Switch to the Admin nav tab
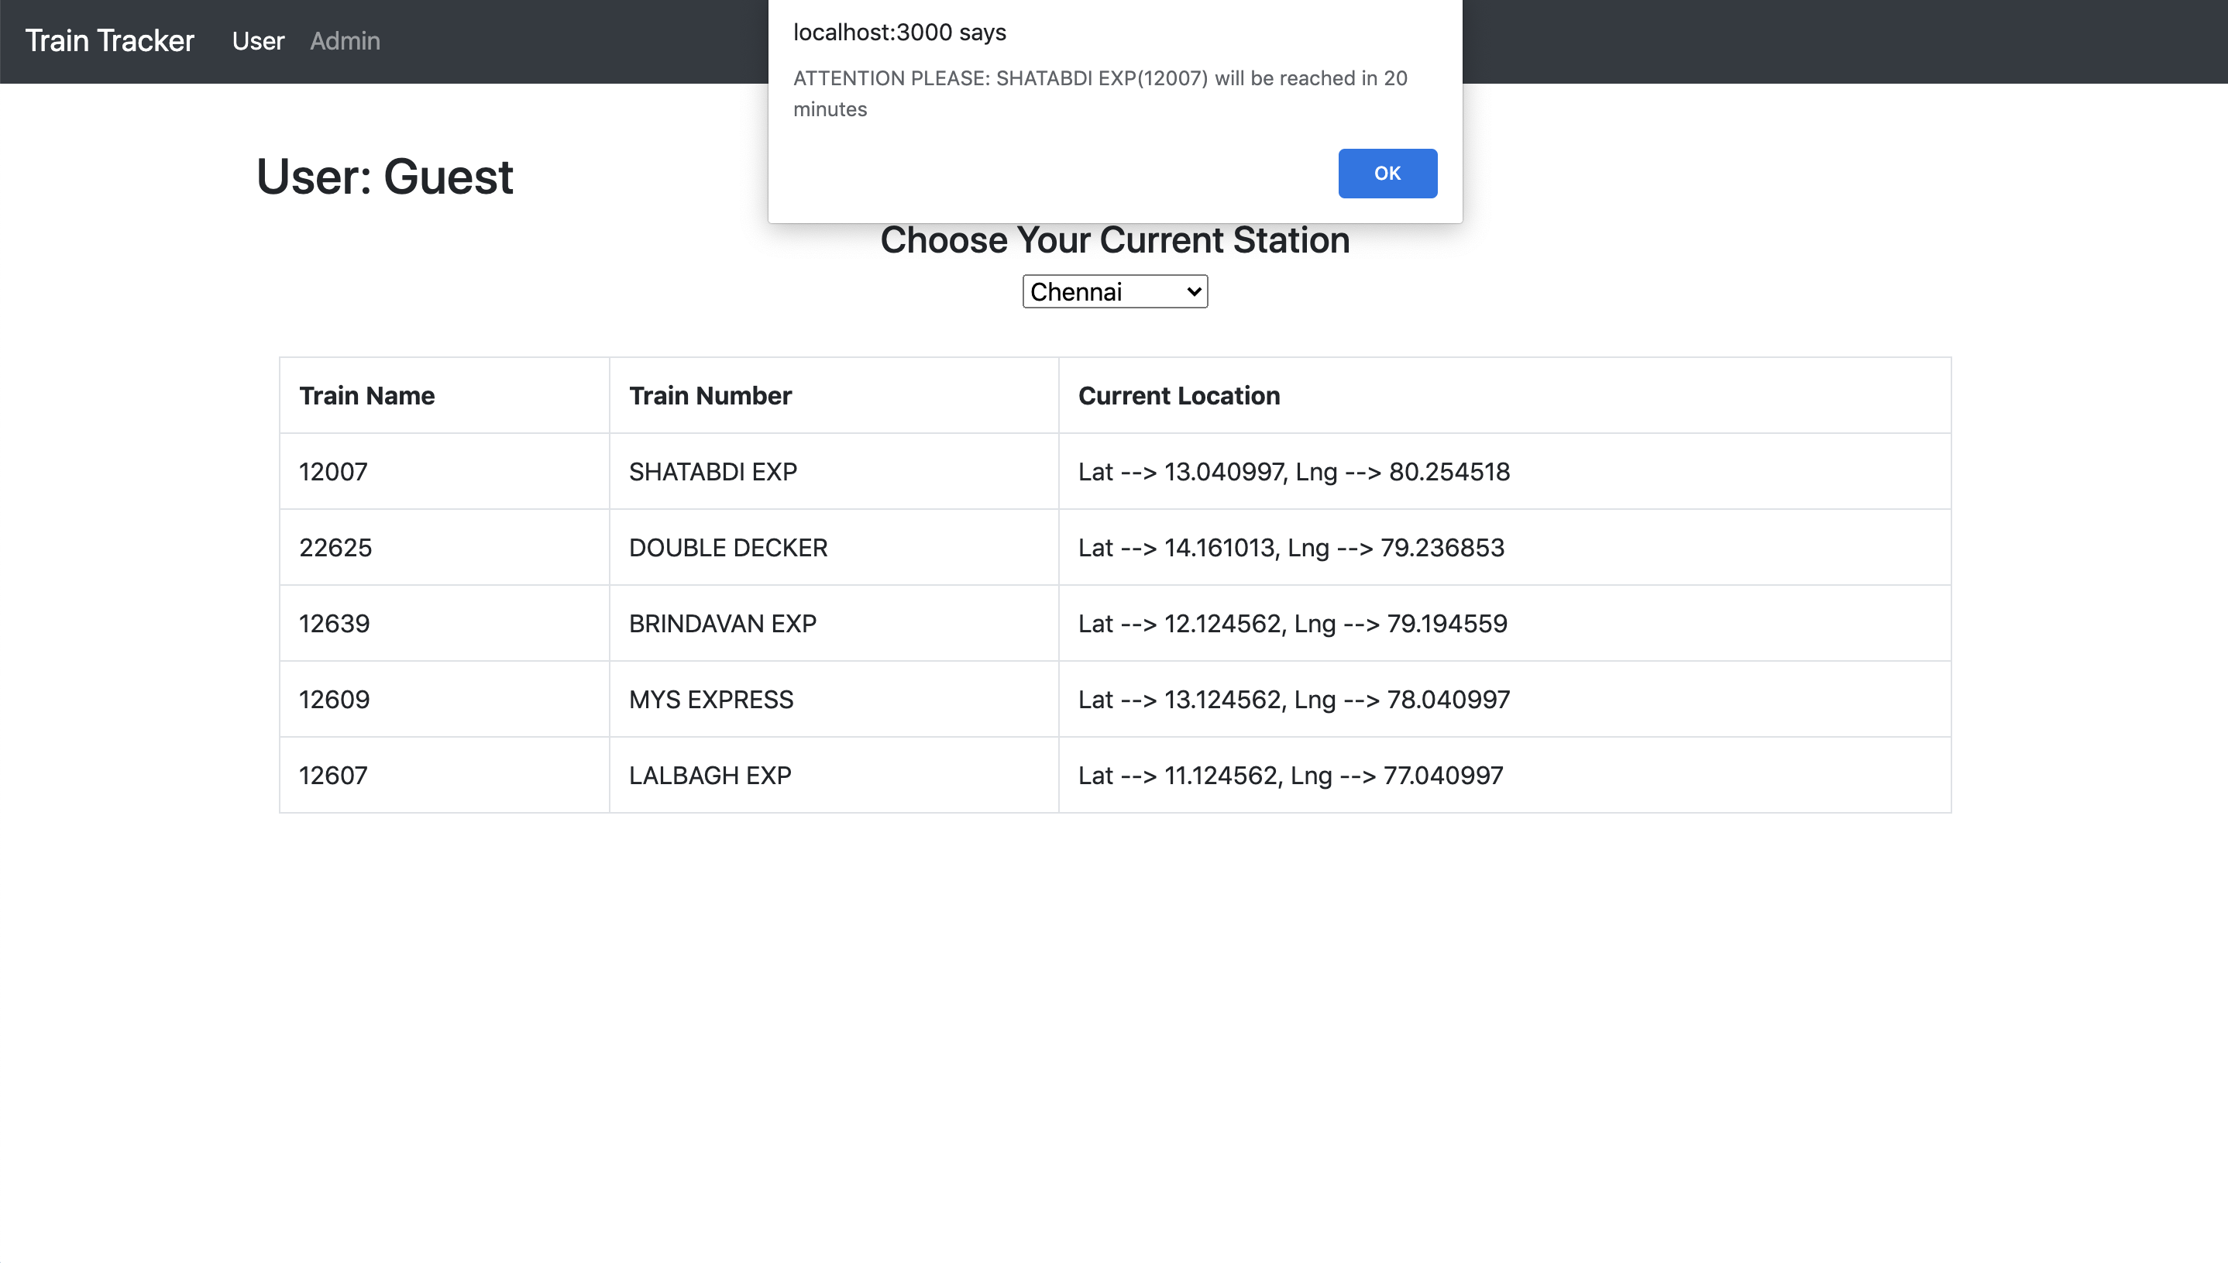The width and height of the screenshot is (2228, 1263). 344,41
